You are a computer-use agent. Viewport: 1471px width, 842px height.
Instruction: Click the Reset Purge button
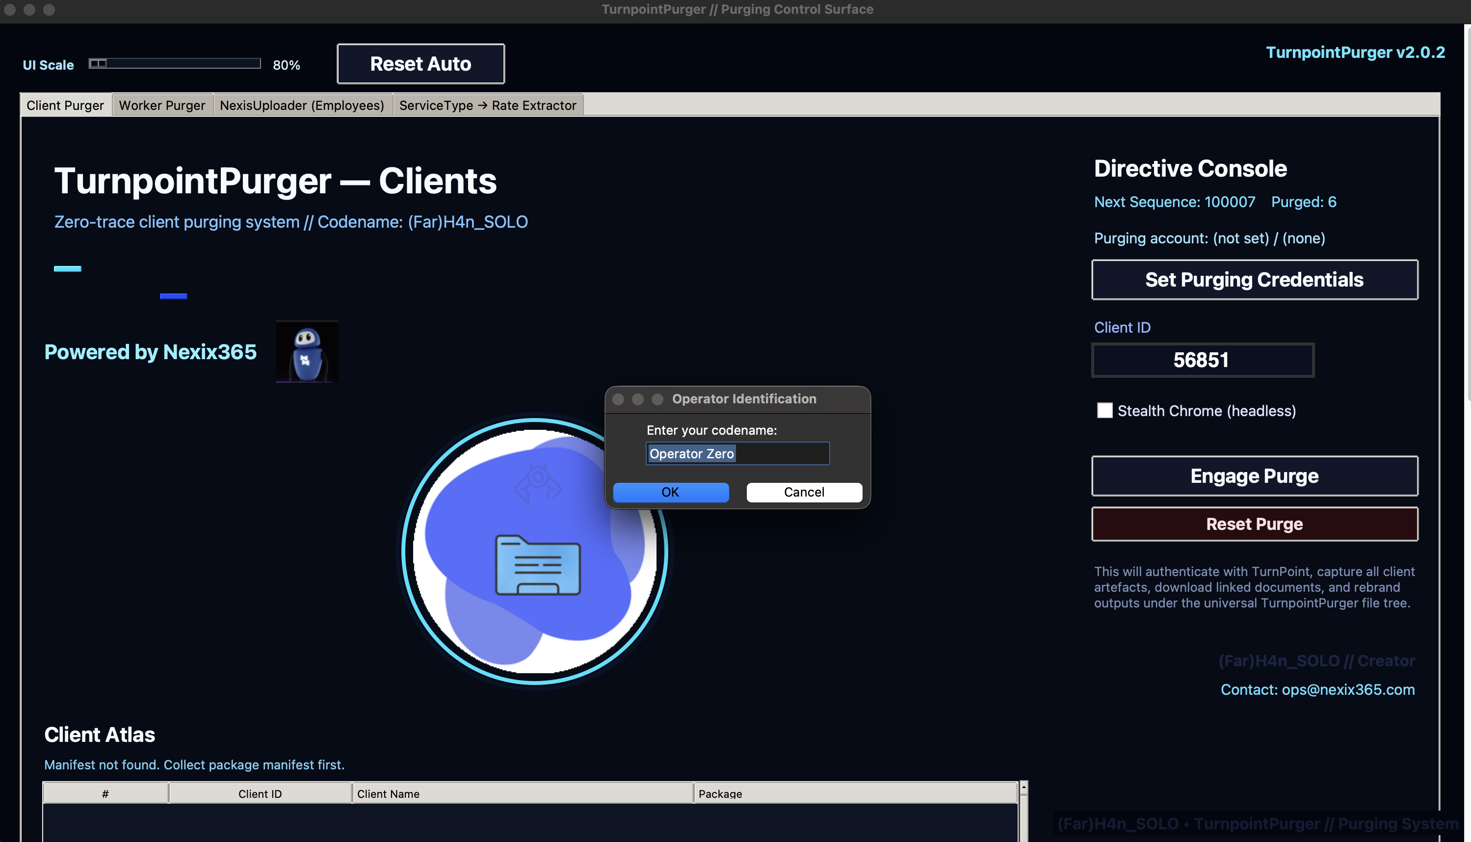(1254, 524)
